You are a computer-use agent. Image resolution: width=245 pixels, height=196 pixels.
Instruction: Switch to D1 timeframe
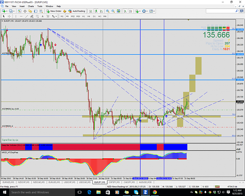pyautogui.click(x=94, y=16)
